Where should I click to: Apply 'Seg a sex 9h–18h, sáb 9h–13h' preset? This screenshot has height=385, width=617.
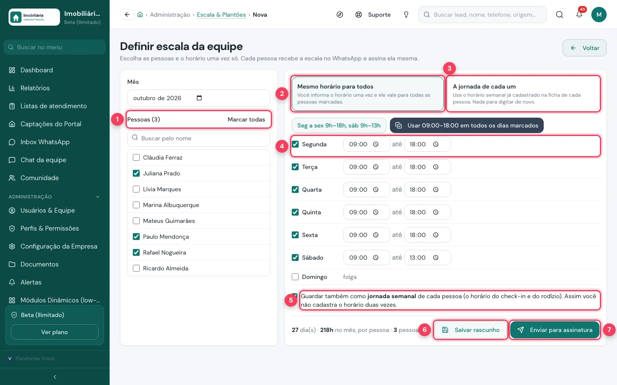click(339, 125)
